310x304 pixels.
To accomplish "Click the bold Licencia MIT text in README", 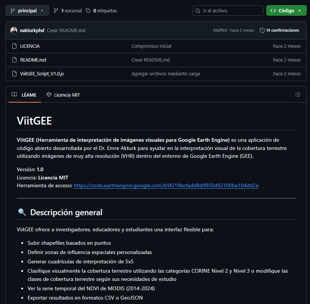I will [x=53, y=178].
